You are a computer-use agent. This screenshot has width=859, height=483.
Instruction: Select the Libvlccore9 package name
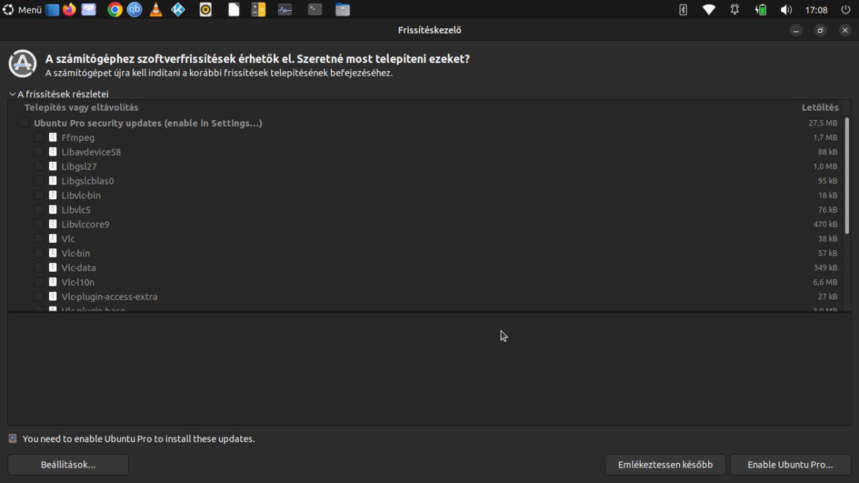[x=85, y=225]
